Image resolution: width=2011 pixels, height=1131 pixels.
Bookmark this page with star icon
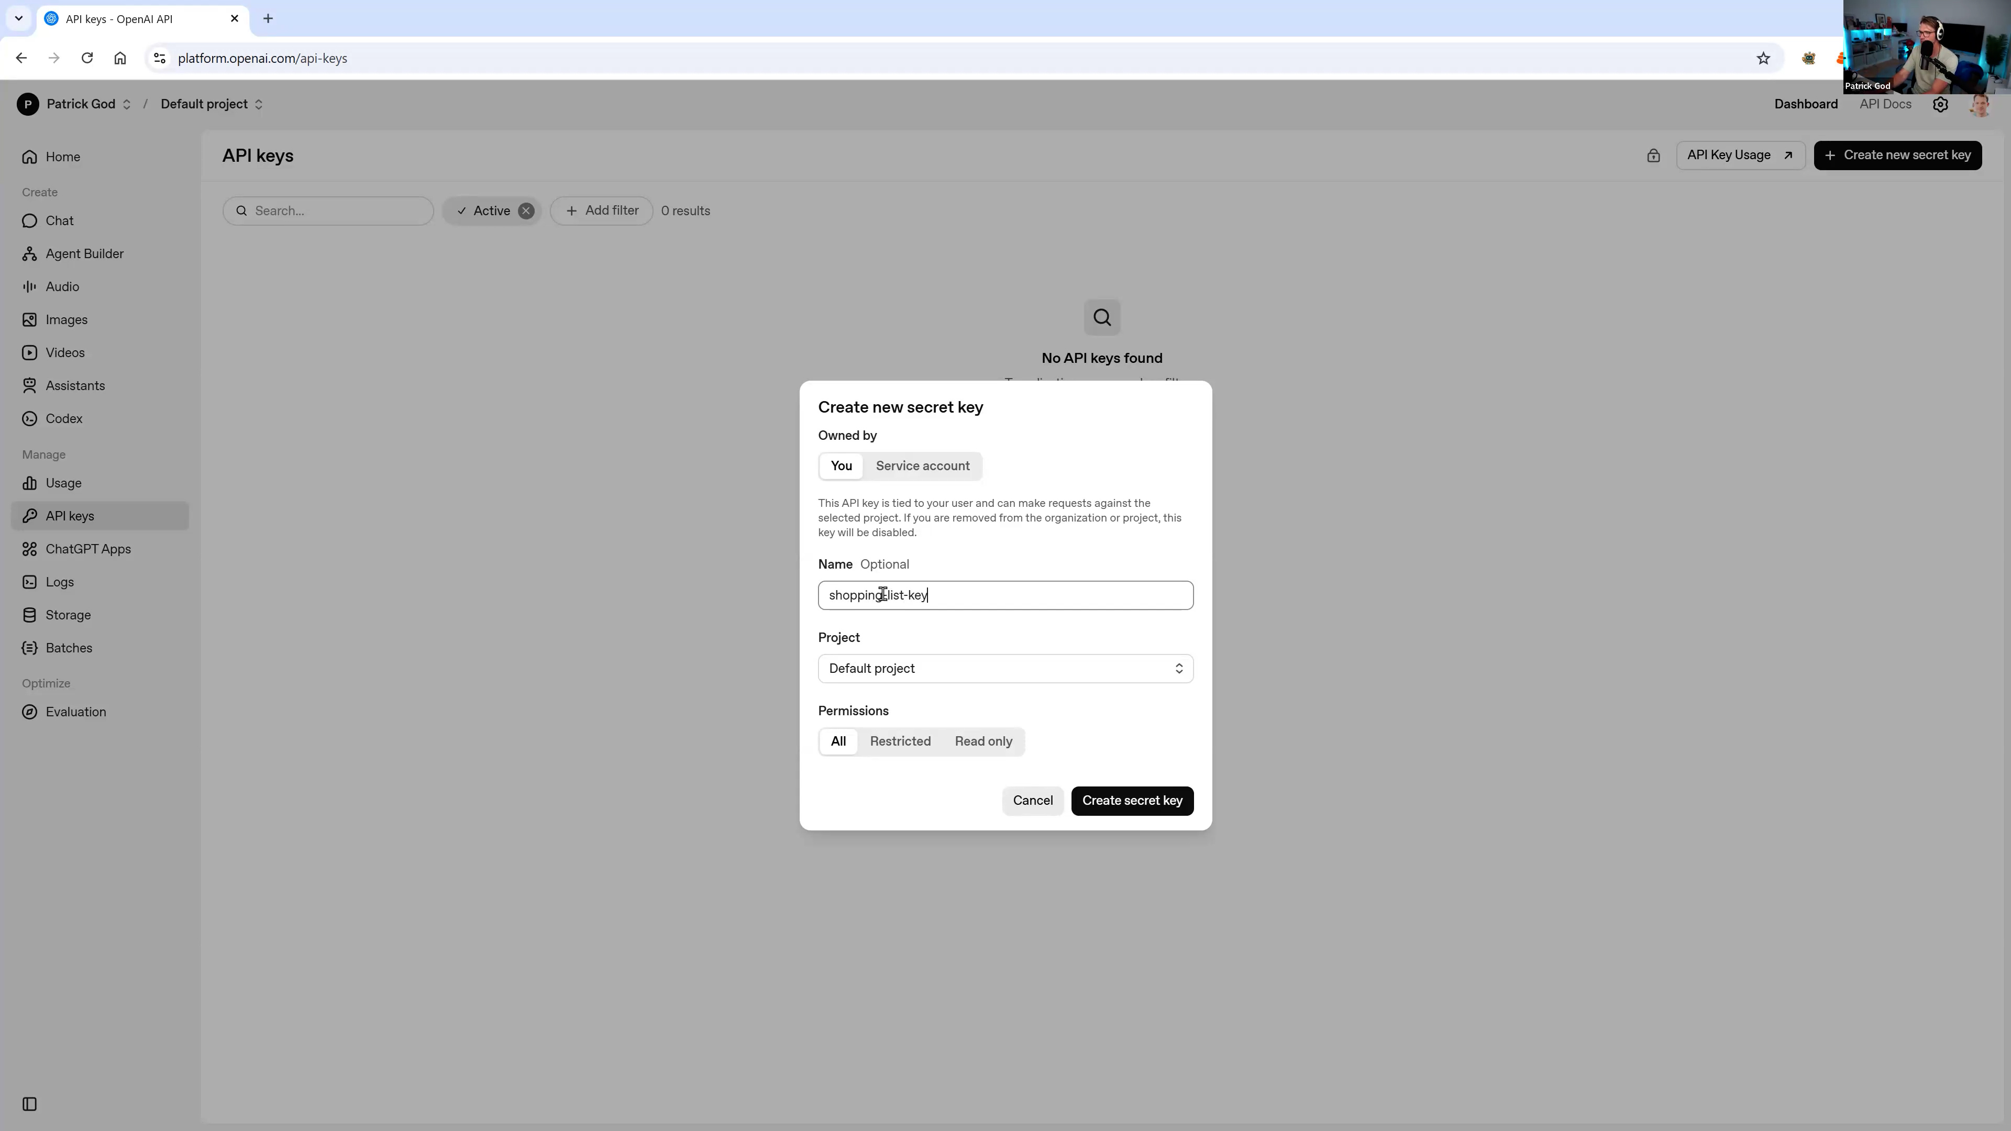point(1763,59)
